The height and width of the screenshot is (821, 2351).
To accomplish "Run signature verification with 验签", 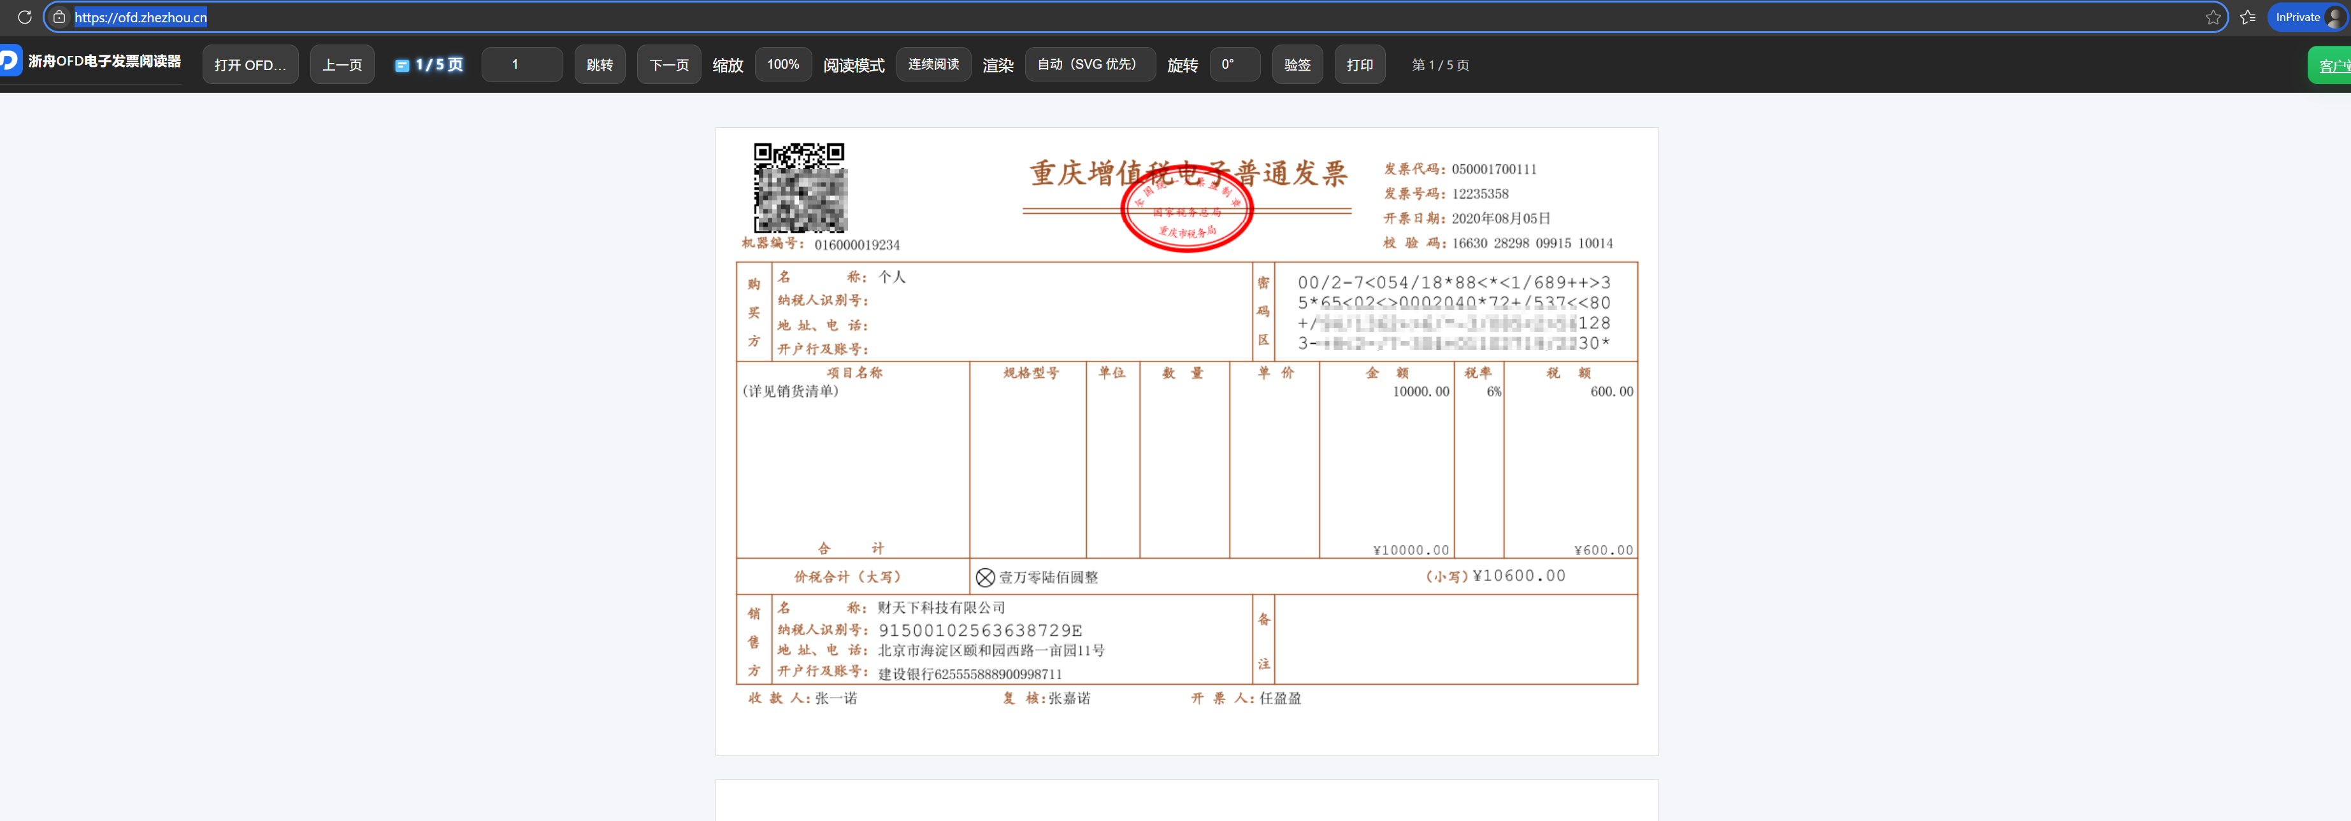I will click(x=1297, y=64).
